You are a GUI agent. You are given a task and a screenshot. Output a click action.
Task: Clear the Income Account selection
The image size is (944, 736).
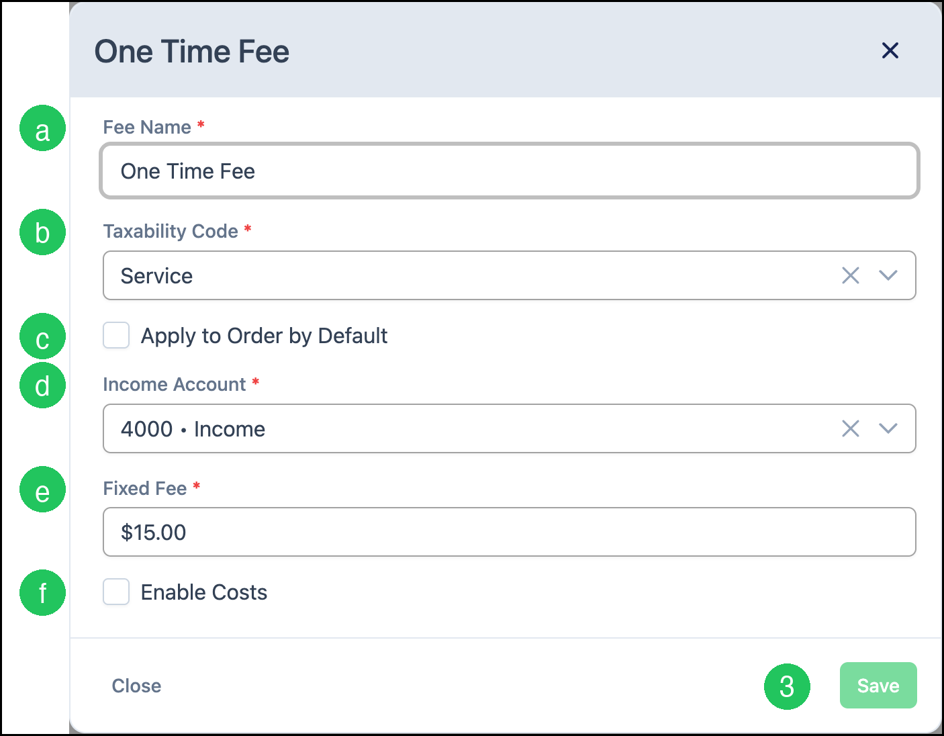[850, 428]
